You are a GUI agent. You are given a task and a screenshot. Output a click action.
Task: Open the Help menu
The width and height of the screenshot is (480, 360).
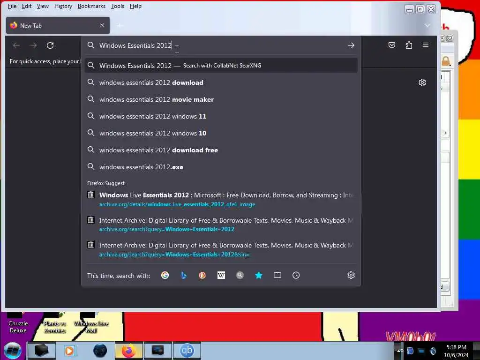[135, 6]
